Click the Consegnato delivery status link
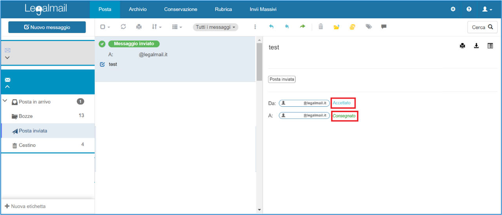502x215 pixels. coord(344,116)
